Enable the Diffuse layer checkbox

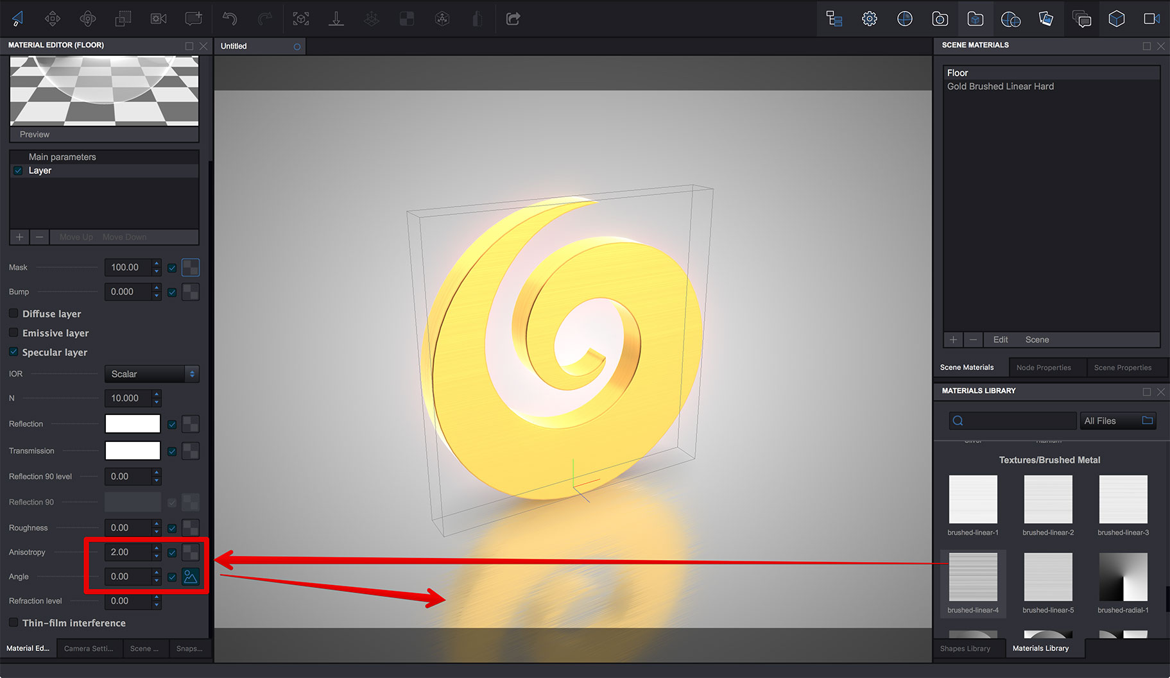coord(13,313)
